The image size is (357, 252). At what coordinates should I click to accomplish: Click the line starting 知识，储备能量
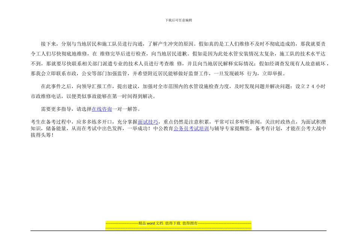point(178,129)
